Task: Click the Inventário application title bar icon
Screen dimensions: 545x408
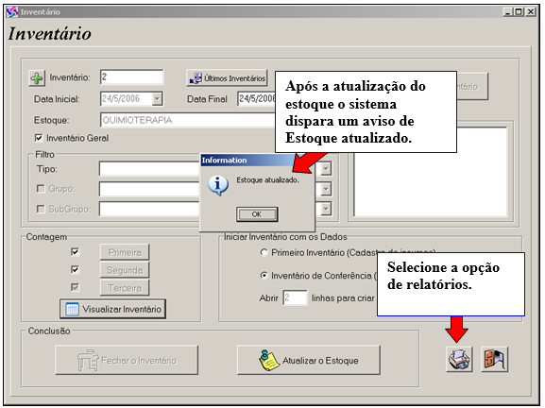Action: pyautogui.click(x=12, y=12)
